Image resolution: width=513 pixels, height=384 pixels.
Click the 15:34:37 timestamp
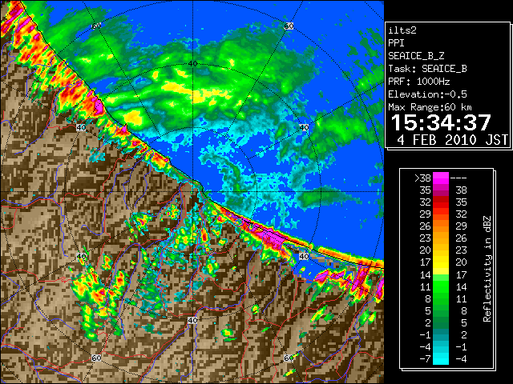coord(441,122)
